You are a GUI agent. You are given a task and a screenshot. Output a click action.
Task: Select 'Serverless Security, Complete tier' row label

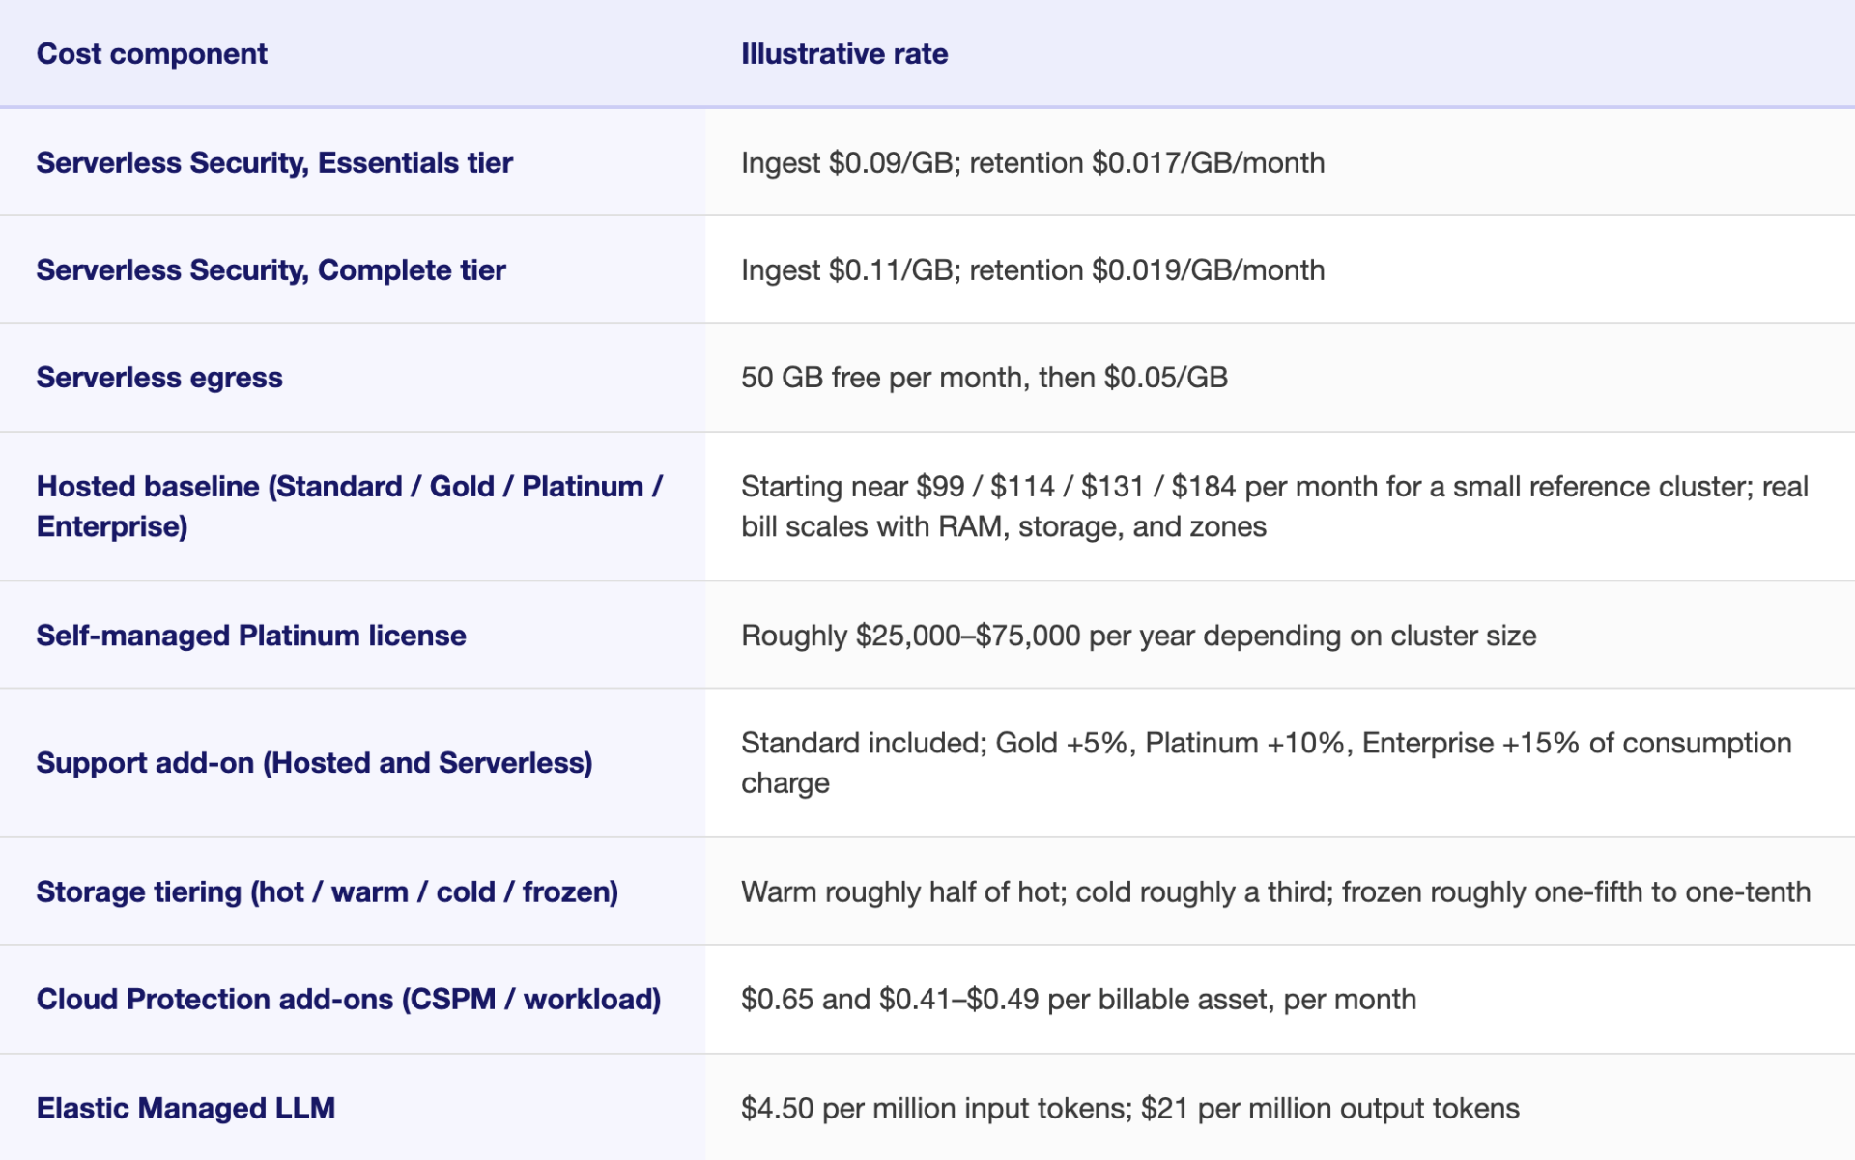[271, 269]
